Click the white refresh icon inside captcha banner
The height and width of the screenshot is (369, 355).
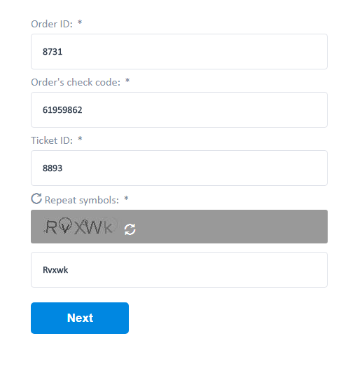pos(130,229)
